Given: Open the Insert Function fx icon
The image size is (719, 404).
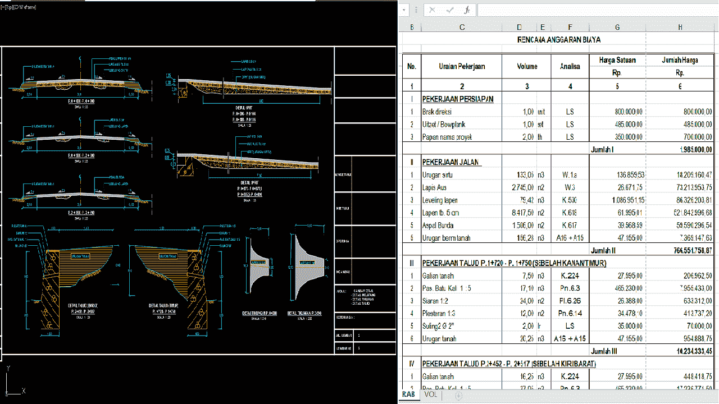Looking at the screenshot, I should pyautogui.click(x=467, y=10).
